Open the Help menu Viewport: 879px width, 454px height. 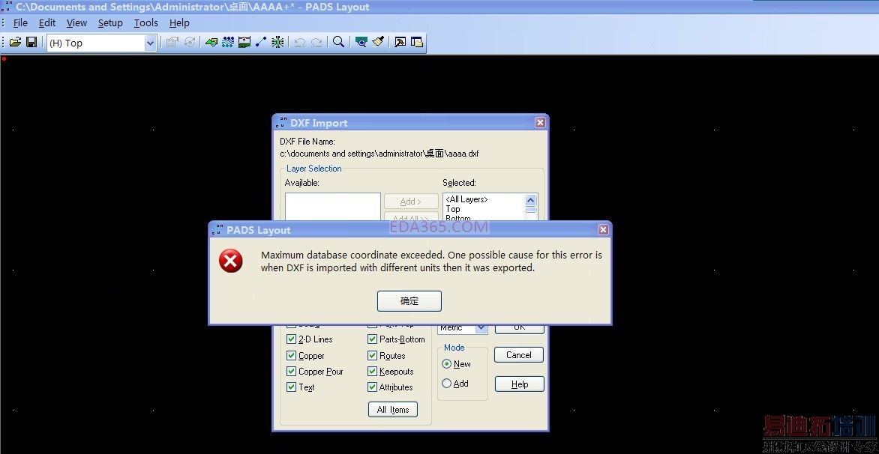[179, 23]
